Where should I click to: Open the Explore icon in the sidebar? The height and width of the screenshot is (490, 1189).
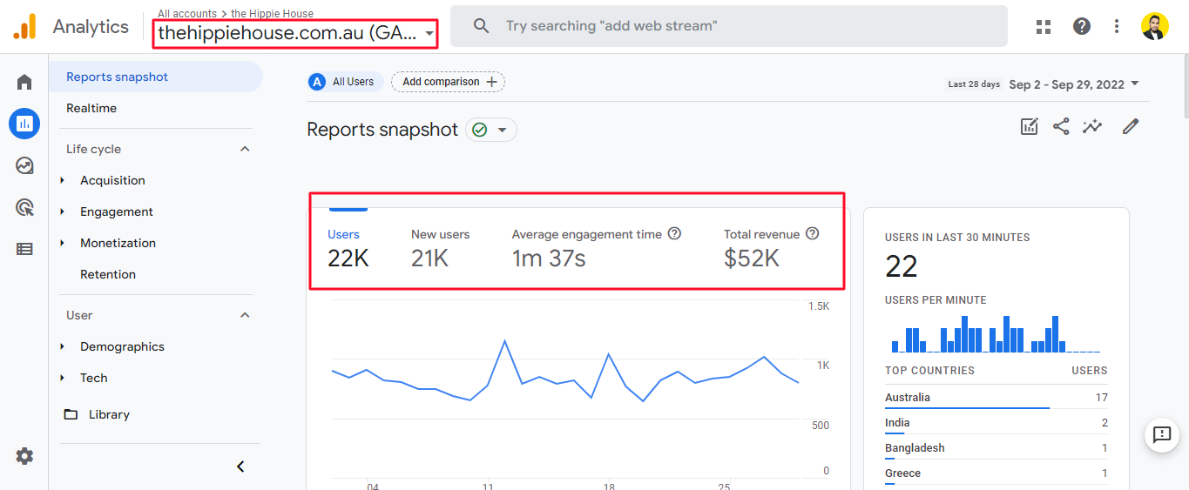tap(24, 165)
